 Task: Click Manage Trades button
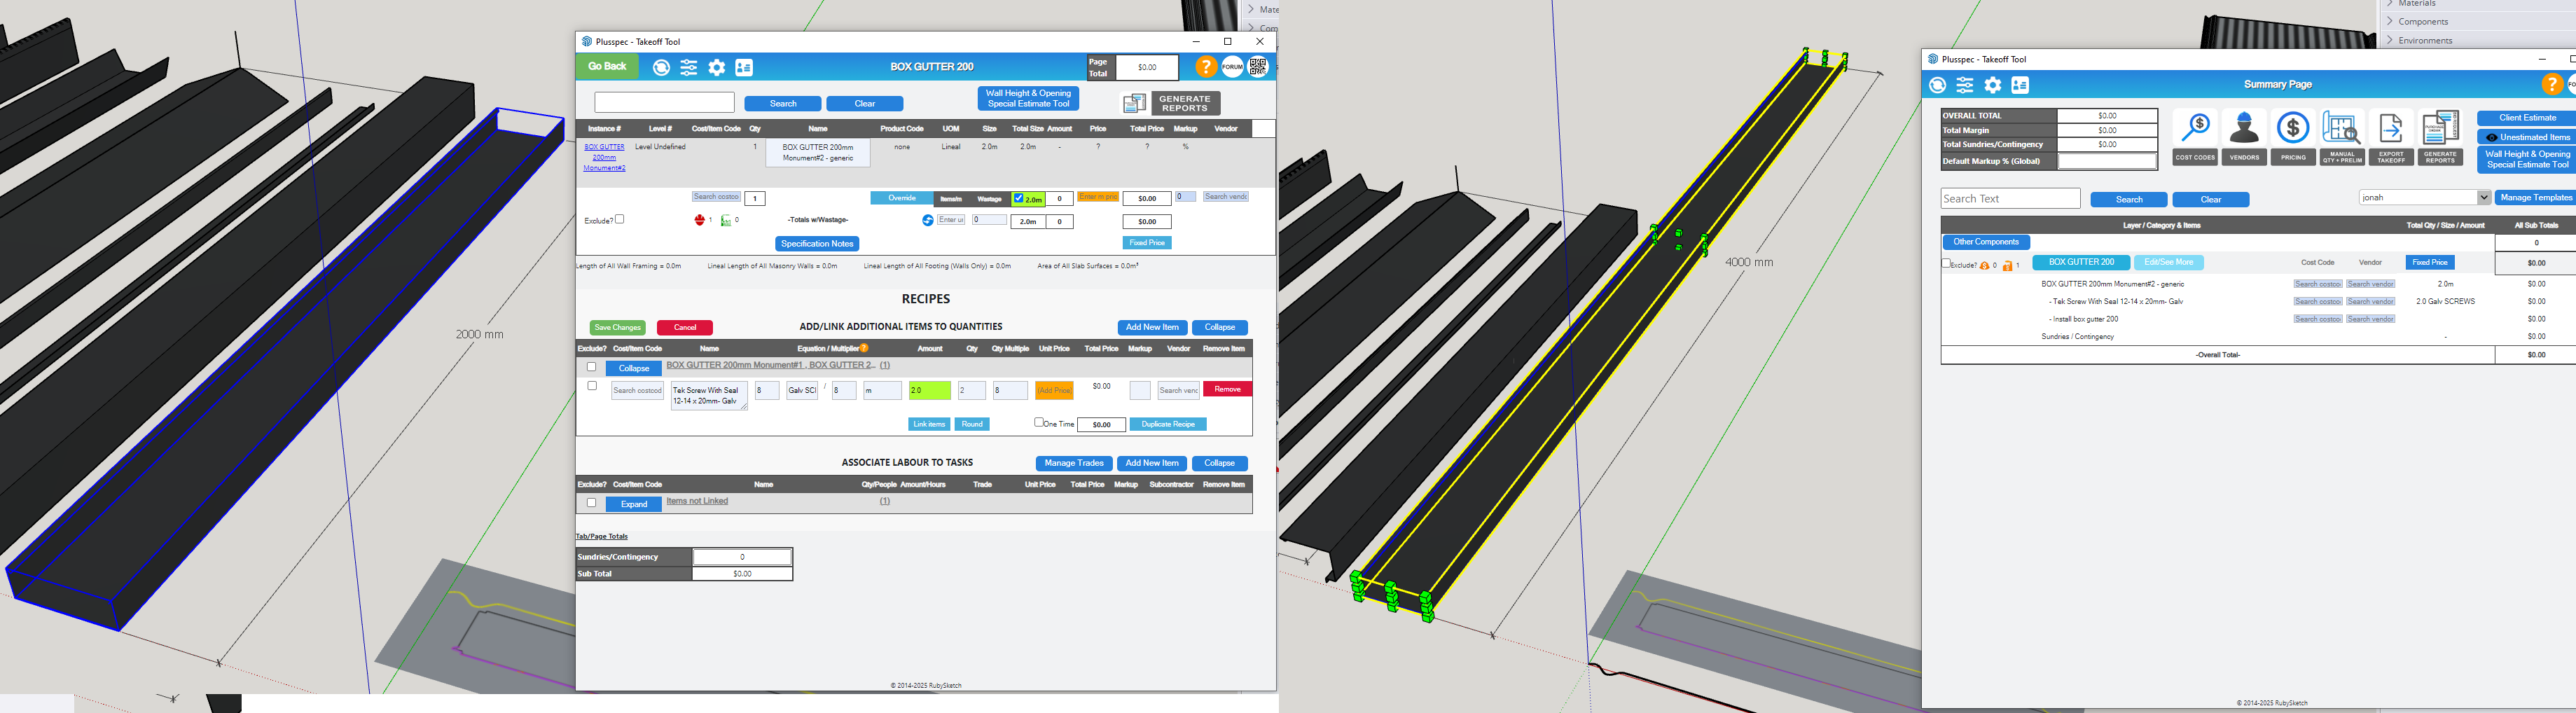coord(1074,463)
